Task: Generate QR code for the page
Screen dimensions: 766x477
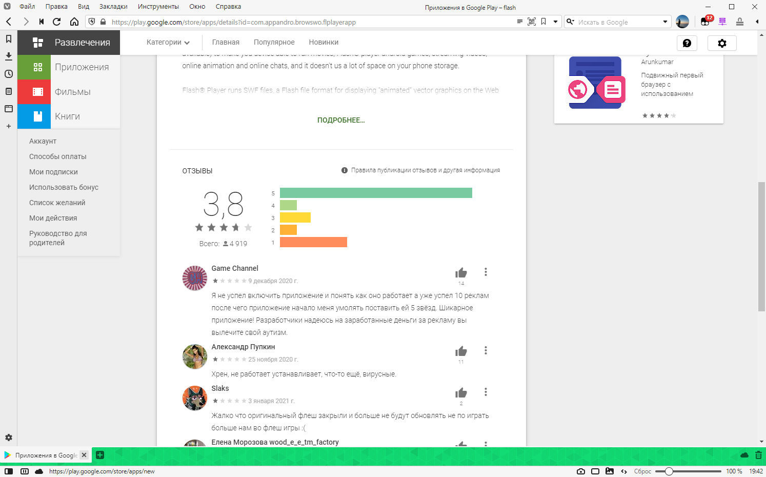Action: tap(532, 22)
